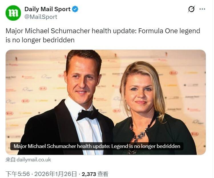Viewport: 214px width, 178px height.
Task: Open the 2,373 views count
Action: (x=89, y=174)
